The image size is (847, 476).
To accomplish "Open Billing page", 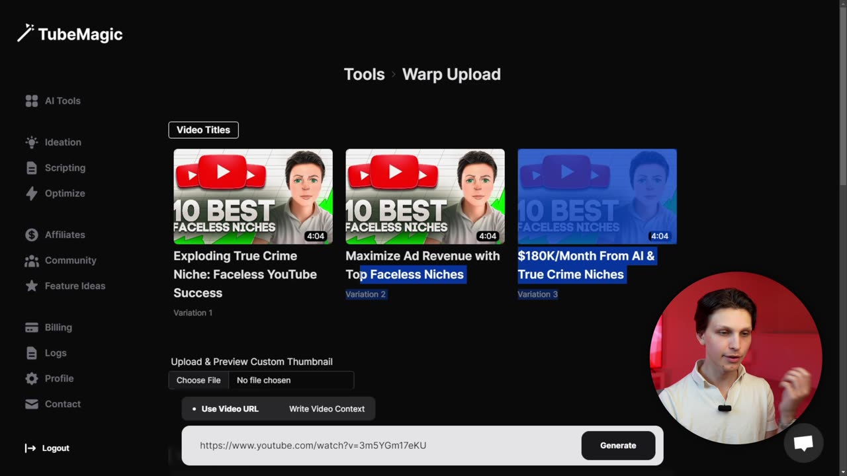I will pos(58,328).
